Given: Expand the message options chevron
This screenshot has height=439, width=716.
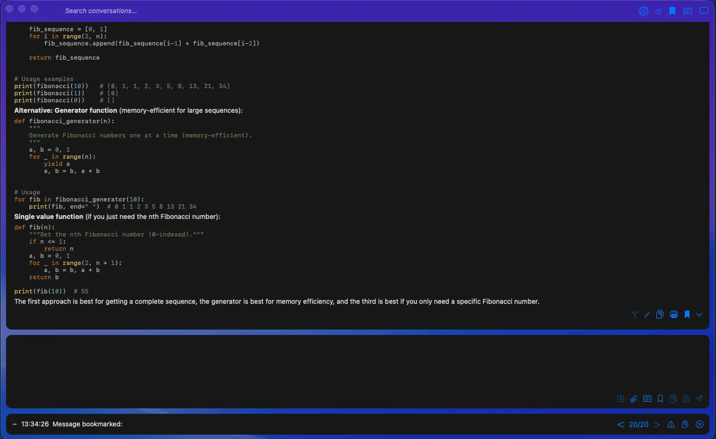Looking at the screenshot, I should [700, 315].
